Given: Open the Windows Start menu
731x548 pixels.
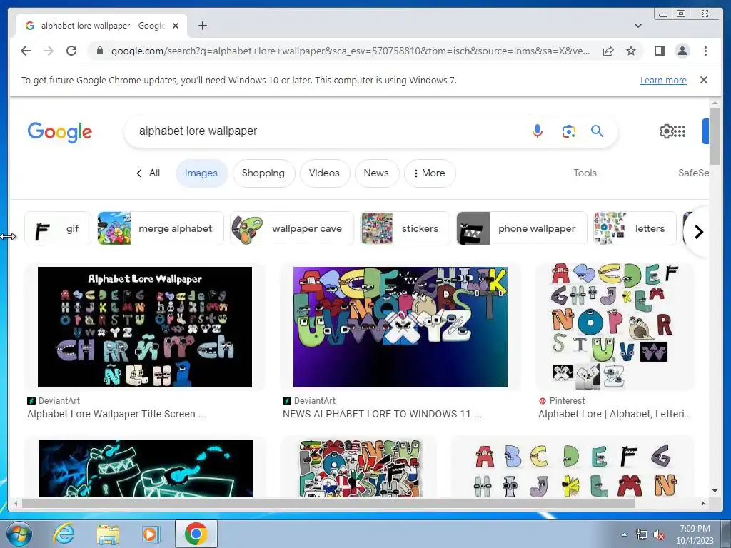Looking at the screenshot, I should click(19, 534).
